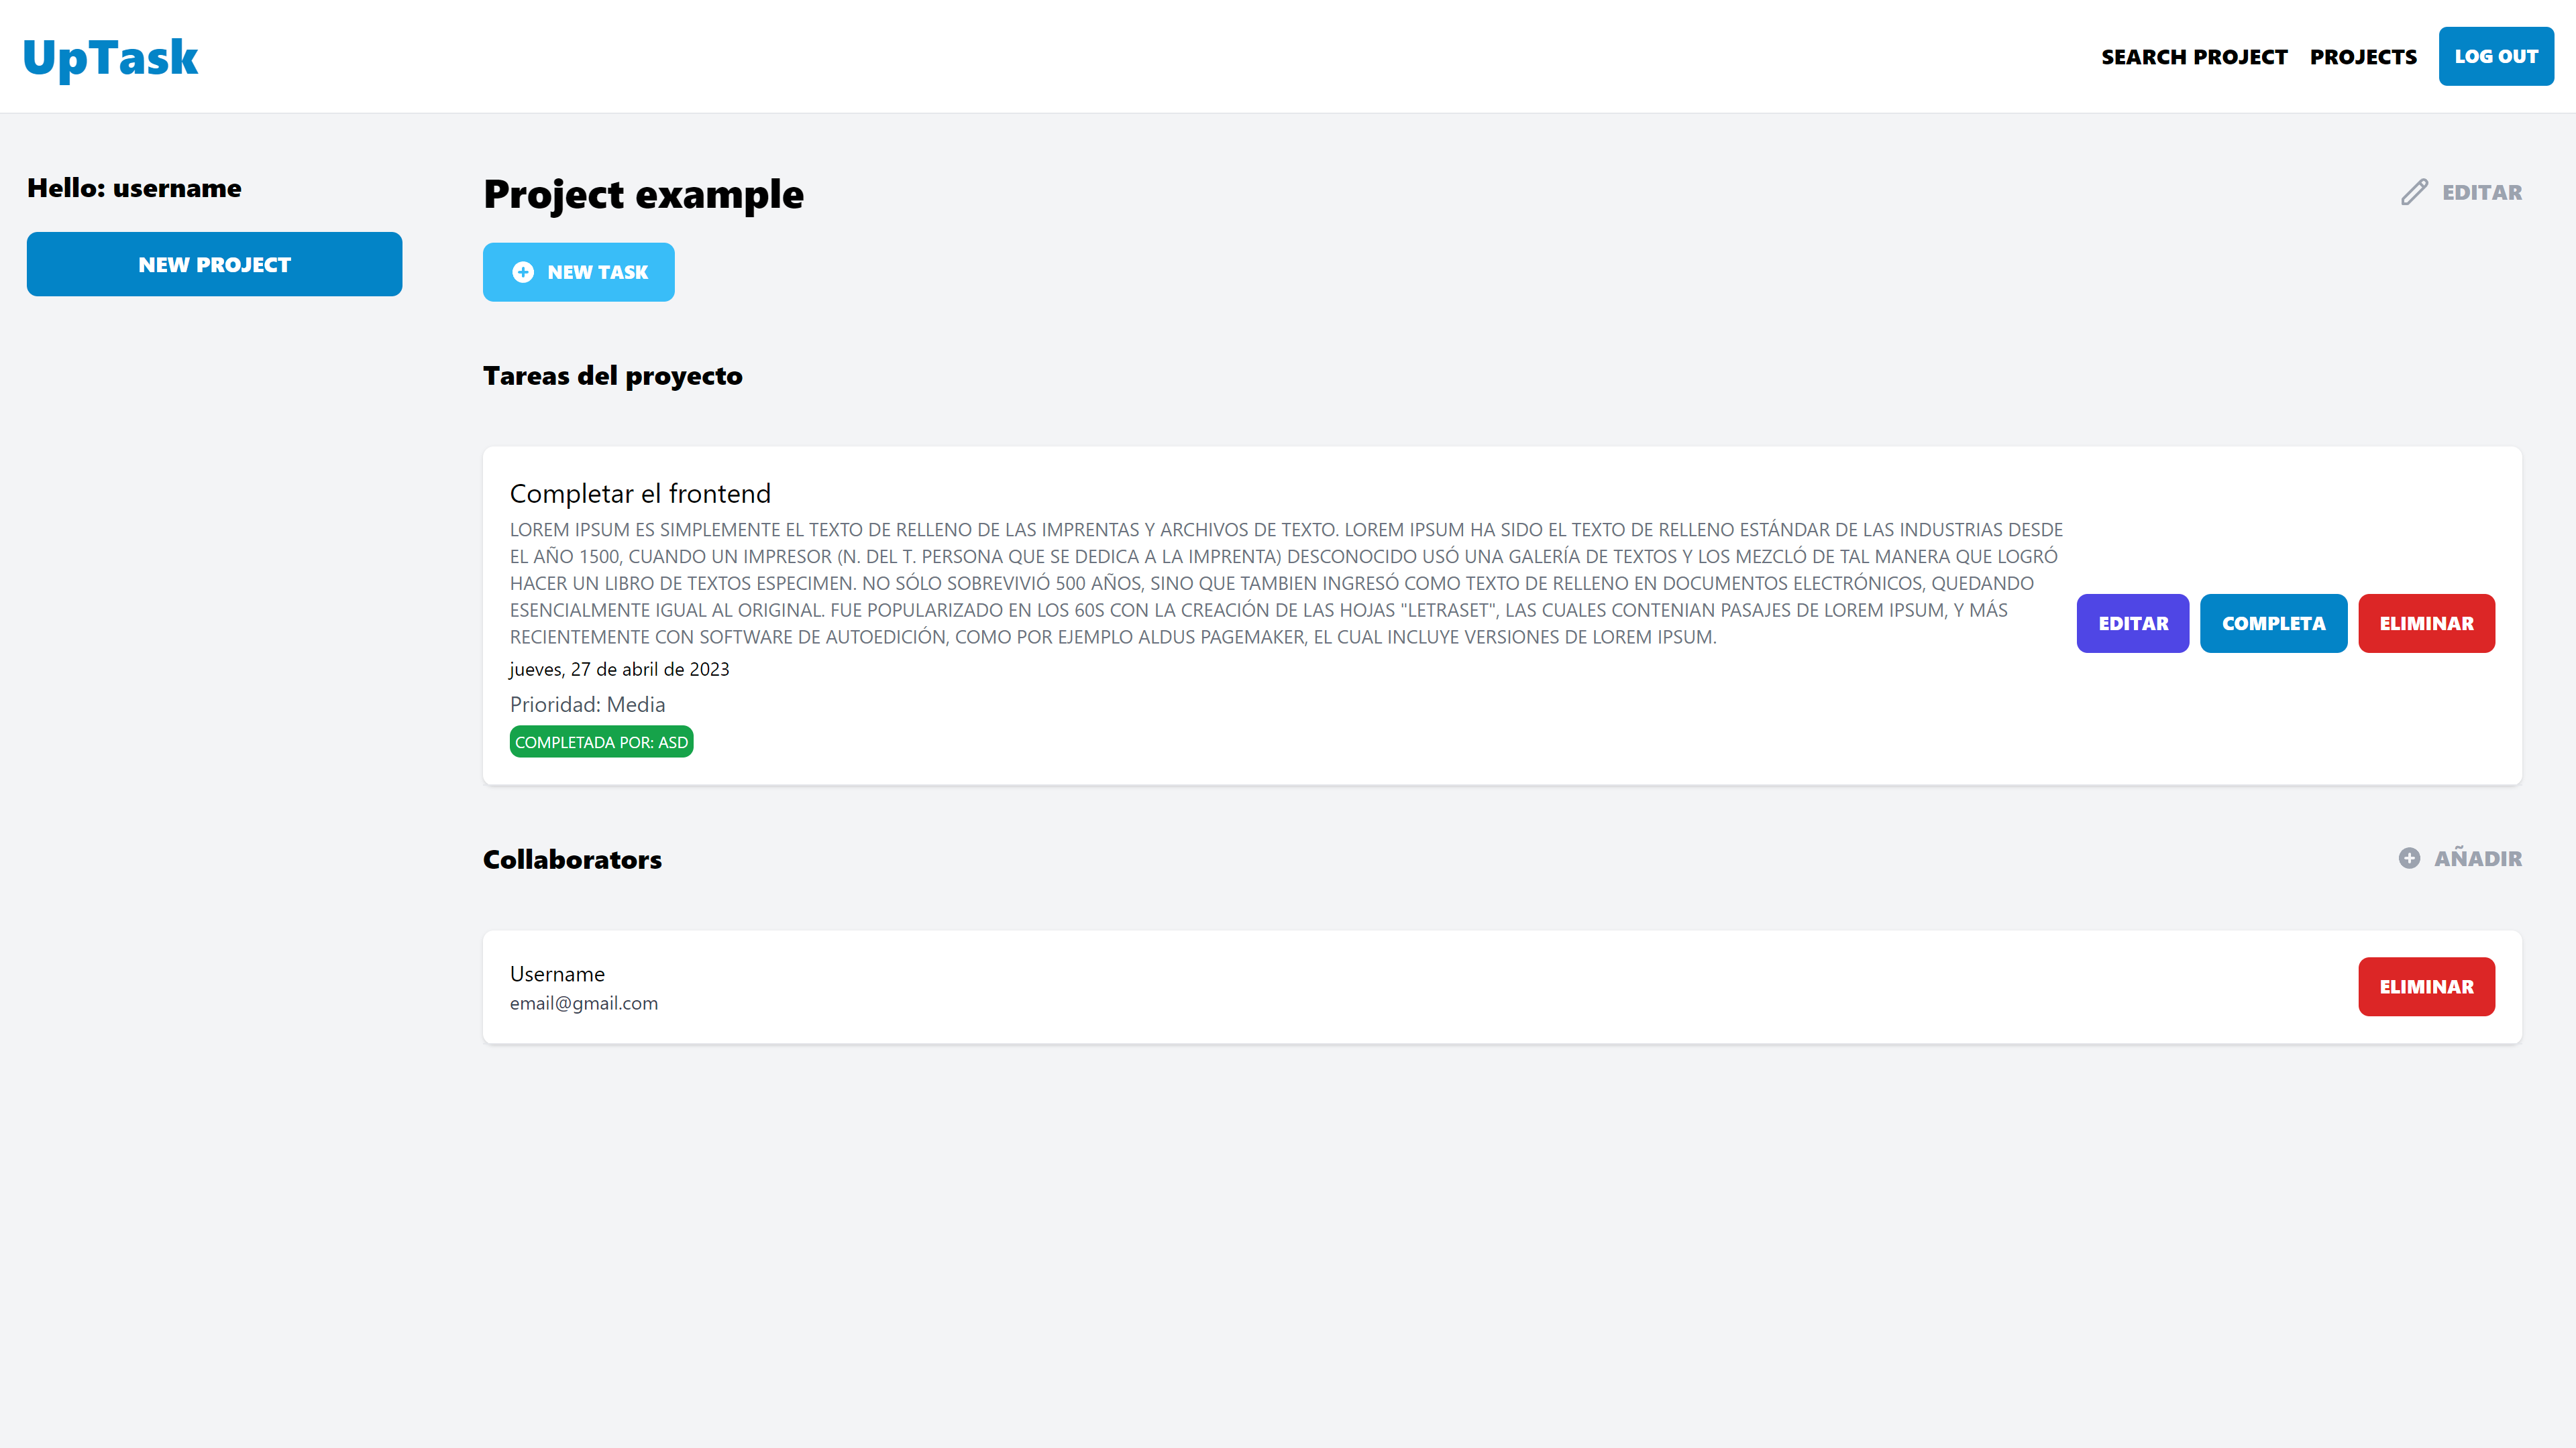Image resolution: width=2576 pixels, height=1448 pixels.
Task: Click the plus circle icon beside AÑADIR
Action: (2409, 858)
